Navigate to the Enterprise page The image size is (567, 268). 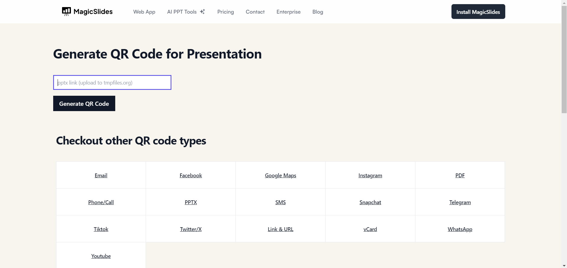click(x=288, y=12)
